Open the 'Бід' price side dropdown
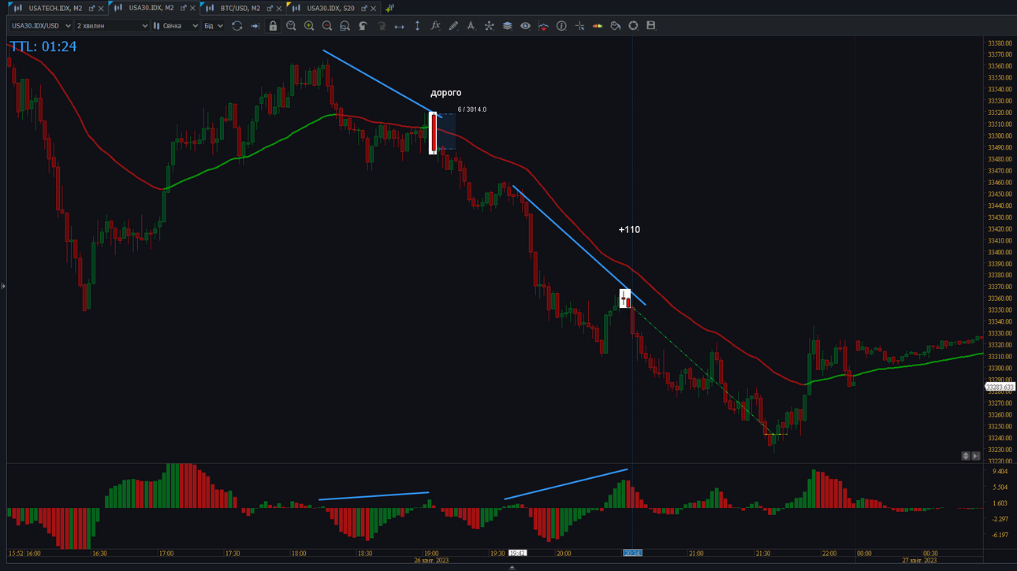1017x571 pixels. [214, 26]
